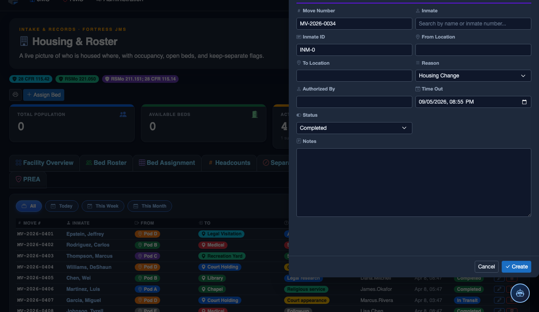The height and width of the screenshot is (312, 539).
Task: Click the Court appearance reason badge
Action: (x=306, y=300)
